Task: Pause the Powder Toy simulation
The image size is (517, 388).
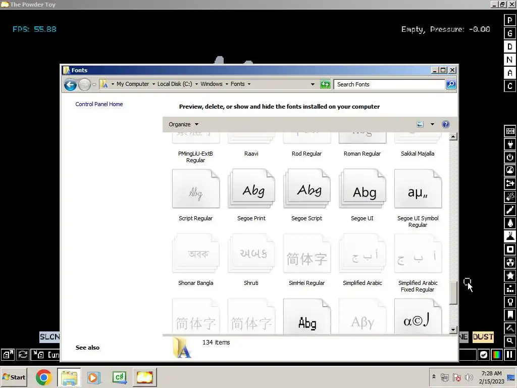Action: tap(510, 355)
